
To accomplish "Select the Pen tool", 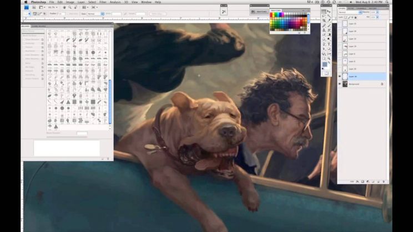I will [x=324, y=44].
